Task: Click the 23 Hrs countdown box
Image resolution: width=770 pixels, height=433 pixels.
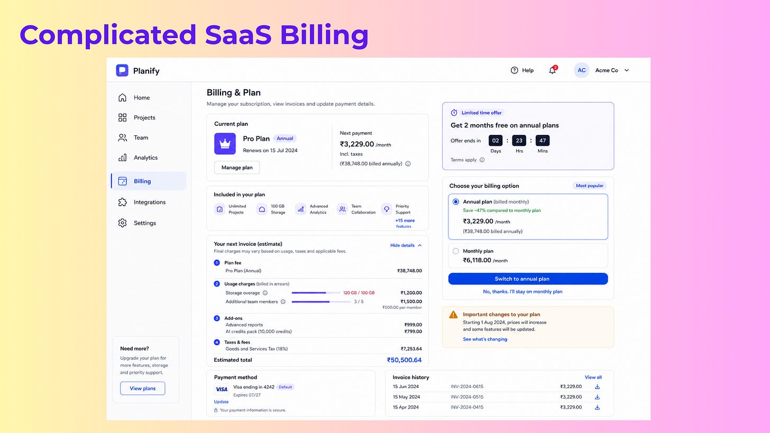Action: pyautogui.click(x=519, y=141)
